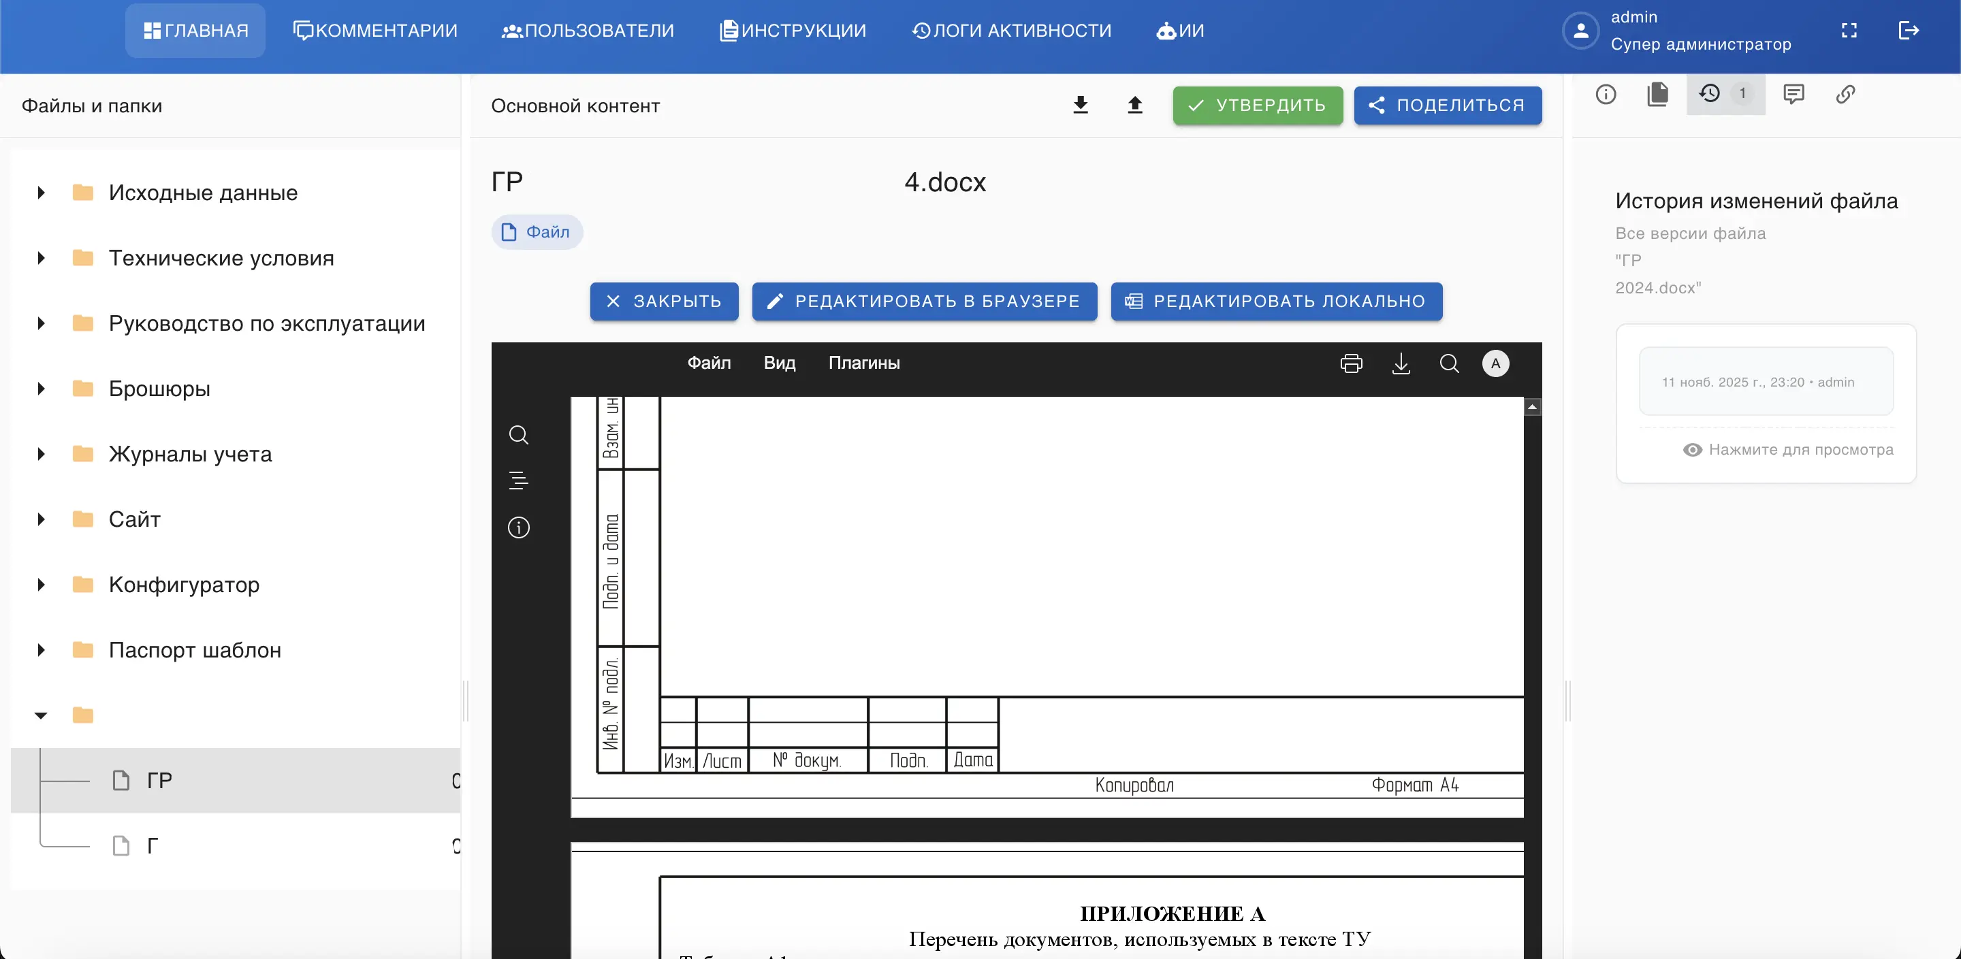
Task: Open the comments panel on the right
Action: [1794, 94]
